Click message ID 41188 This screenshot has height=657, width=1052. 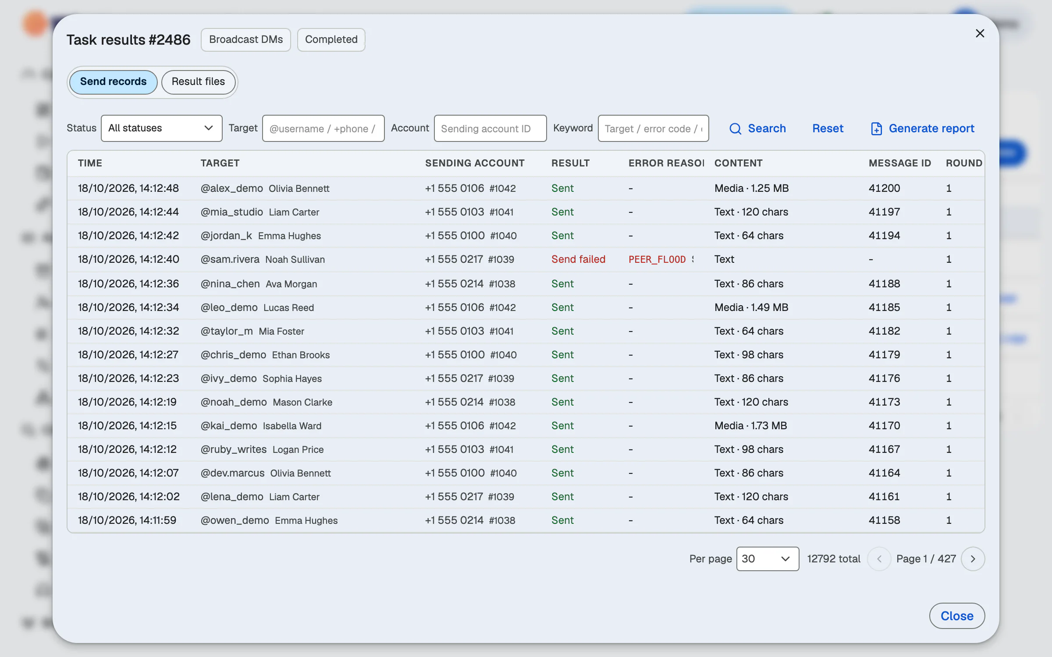[x=884, y=284]
